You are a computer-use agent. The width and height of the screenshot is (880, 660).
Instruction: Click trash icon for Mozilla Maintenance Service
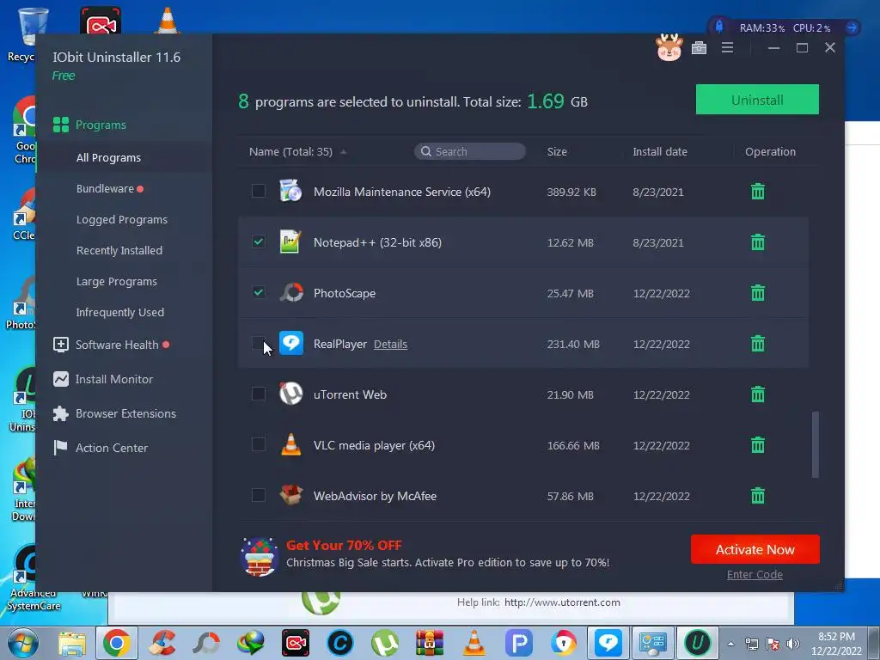click(758, 192)
